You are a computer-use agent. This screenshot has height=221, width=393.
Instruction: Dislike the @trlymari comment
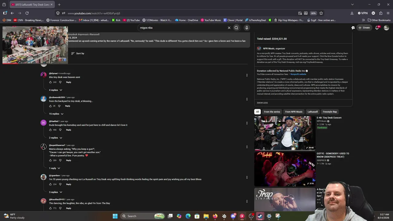tap(60, 82)
